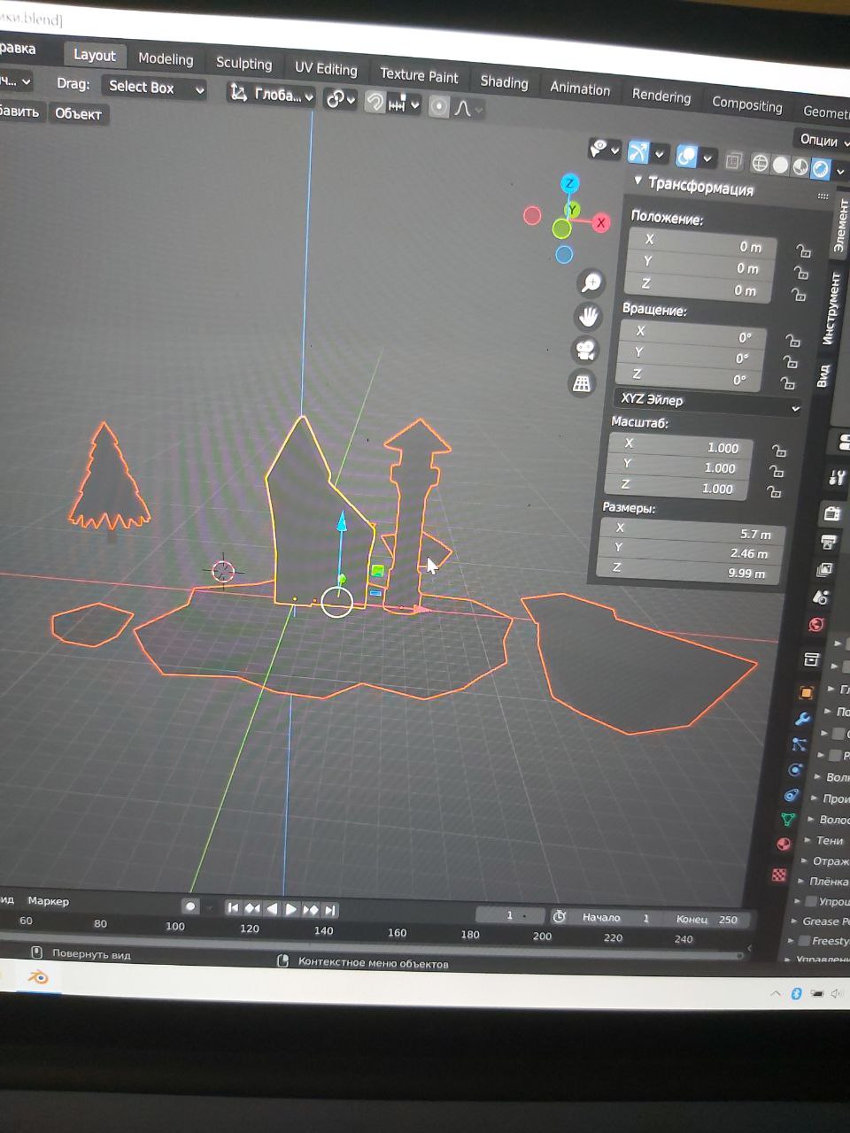The width and height of the screenshot is (850, 1133).
Task: Toggle viewport gizmos display button
Action: click(x=638, y=152)
